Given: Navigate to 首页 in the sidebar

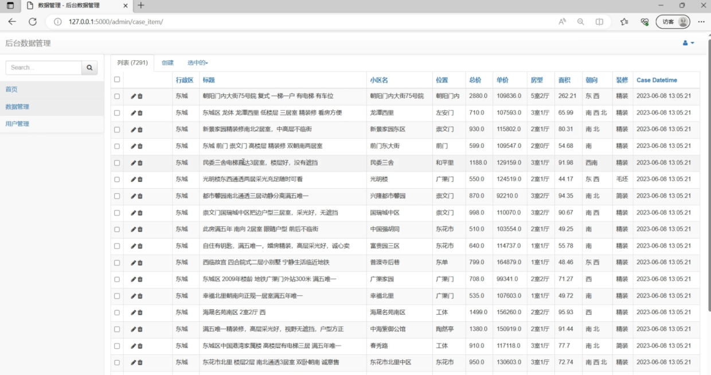Looking at the screenshot, I should (x=11, y=89).
